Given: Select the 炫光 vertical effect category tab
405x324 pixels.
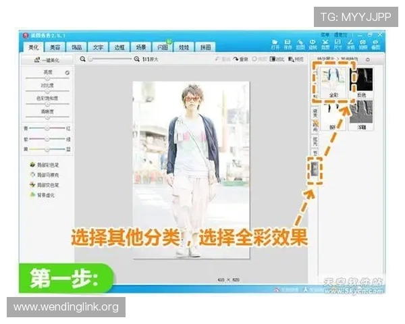Looking at the screenshot, I should pos(315,140).
